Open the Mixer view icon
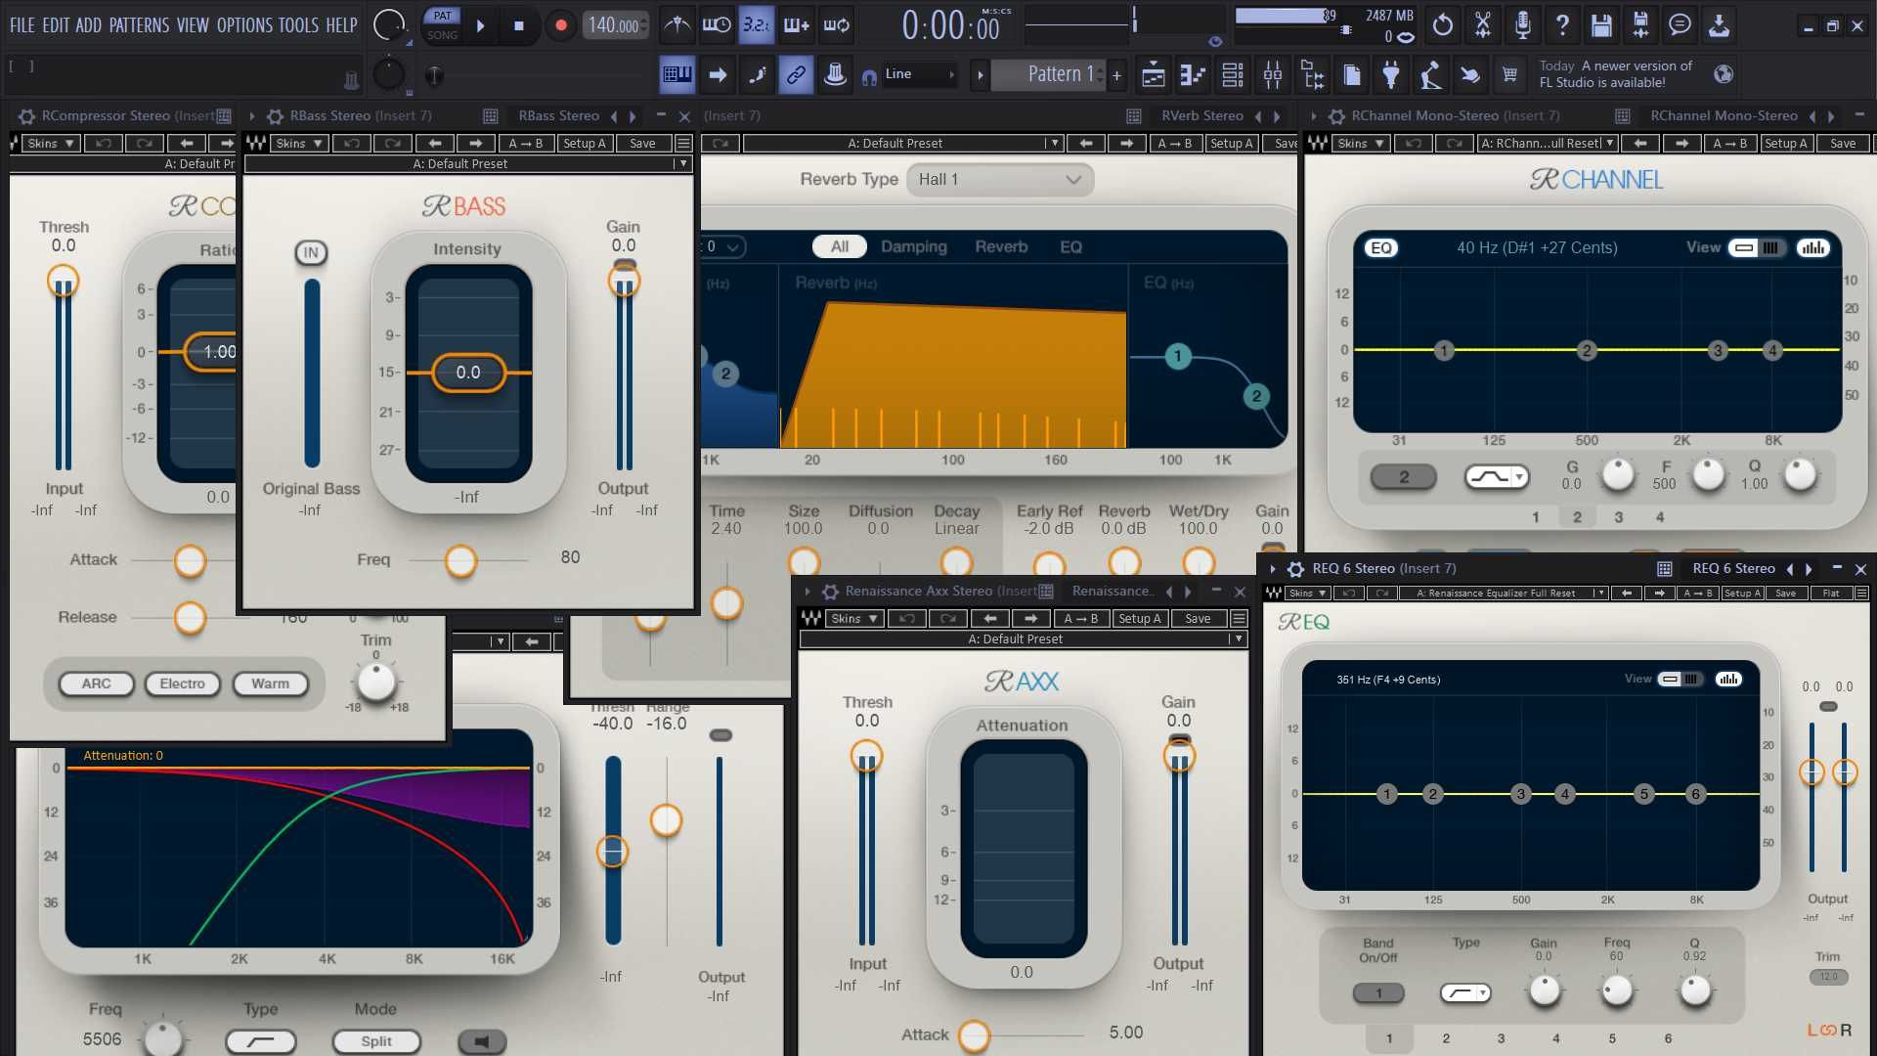 [x=1273, y=74]
